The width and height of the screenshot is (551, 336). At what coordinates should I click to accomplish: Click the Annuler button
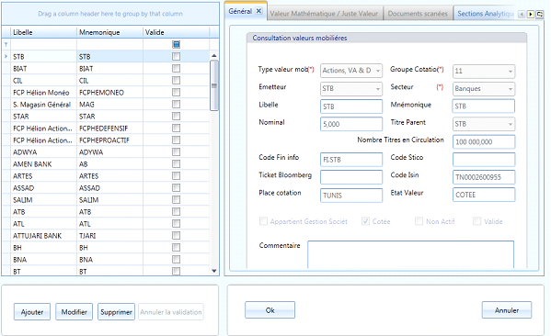point(507,310)
